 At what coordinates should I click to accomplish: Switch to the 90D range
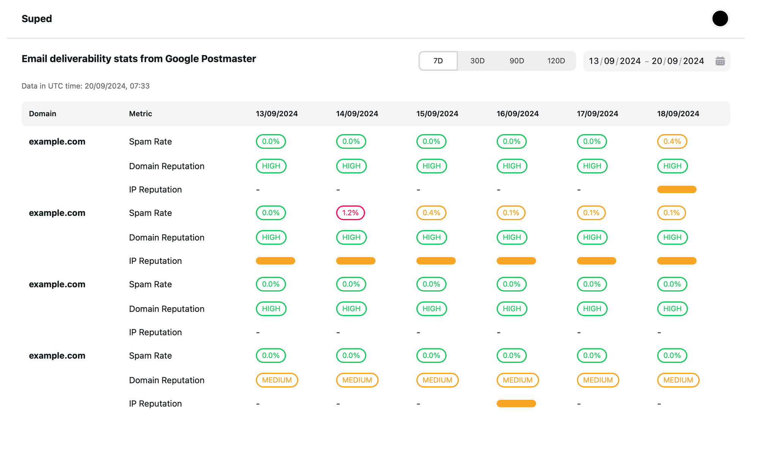pos(516,61)
